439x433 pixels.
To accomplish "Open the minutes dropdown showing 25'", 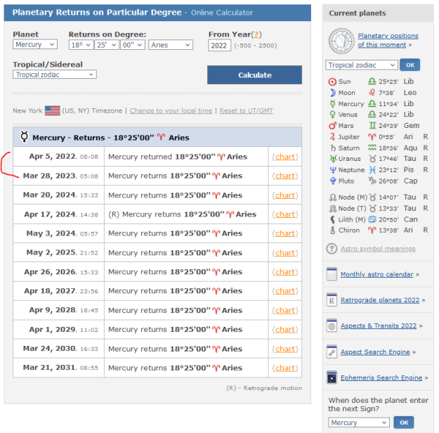I will tap(107, 45).
